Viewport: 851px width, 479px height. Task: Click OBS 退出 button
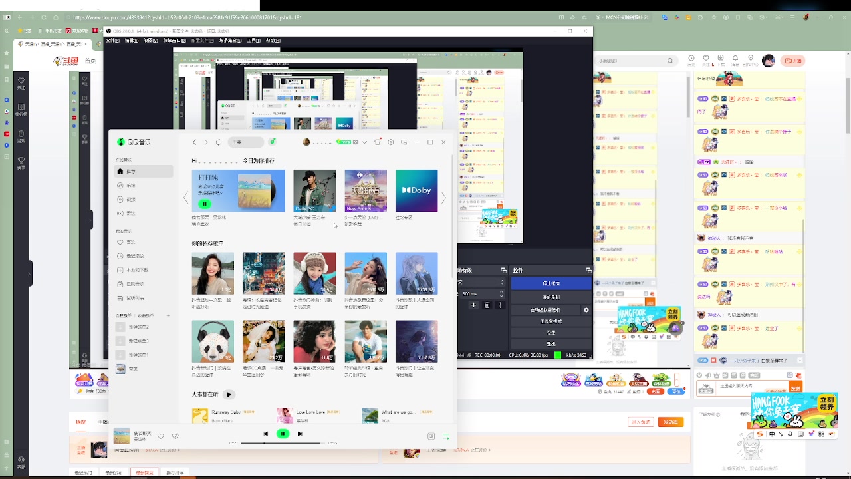point(551,344)
